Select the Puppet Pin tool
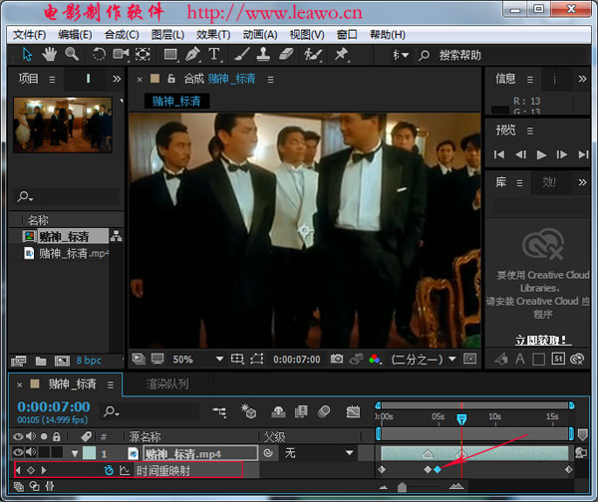Image resolution: width=598 pixels, height=502 pixels. pyautogui.click(x=341, y=54)
